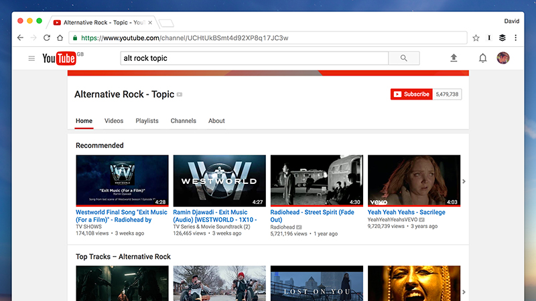The width and height of the screenshot is (536, 301).
Task: Visit the YeahYeahYeahsVEVO channel link
Action: tap(393, 220)
